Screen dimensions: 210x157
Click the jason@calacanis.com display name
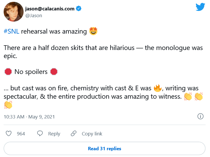[50, 9]
